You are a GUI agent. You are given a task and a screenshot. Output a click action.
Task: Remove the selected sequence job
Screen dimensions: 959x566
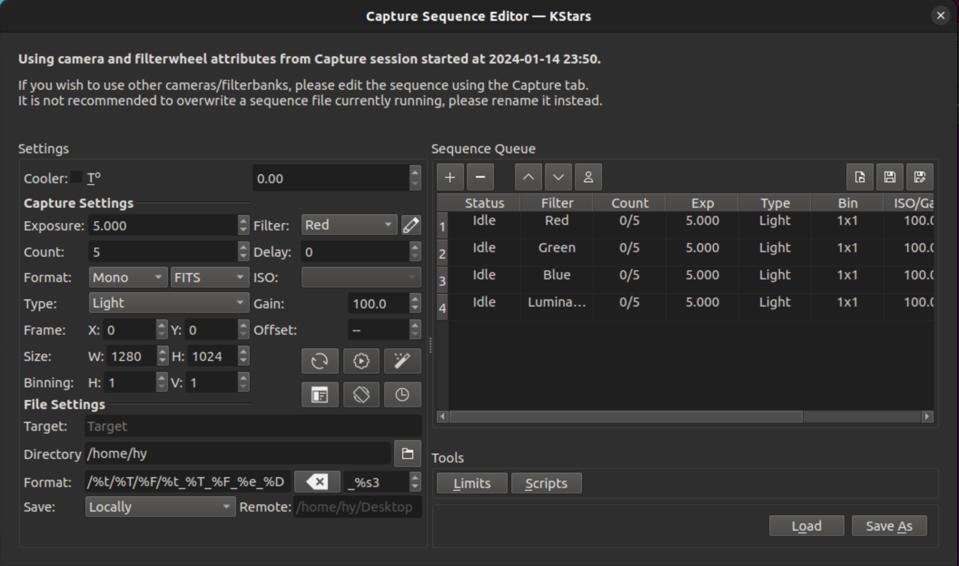click(480, 177)
